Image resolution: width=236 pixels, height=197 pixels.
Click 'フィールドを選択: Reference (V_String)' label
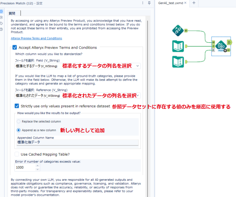pos(41,90)
